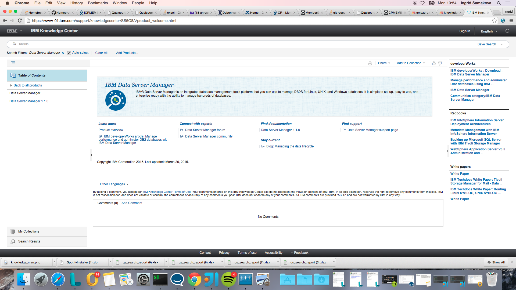The height and width of the screenshot is (290, 516).
Task: Click the thumbs down rating icon
Action: coord(440,63)
